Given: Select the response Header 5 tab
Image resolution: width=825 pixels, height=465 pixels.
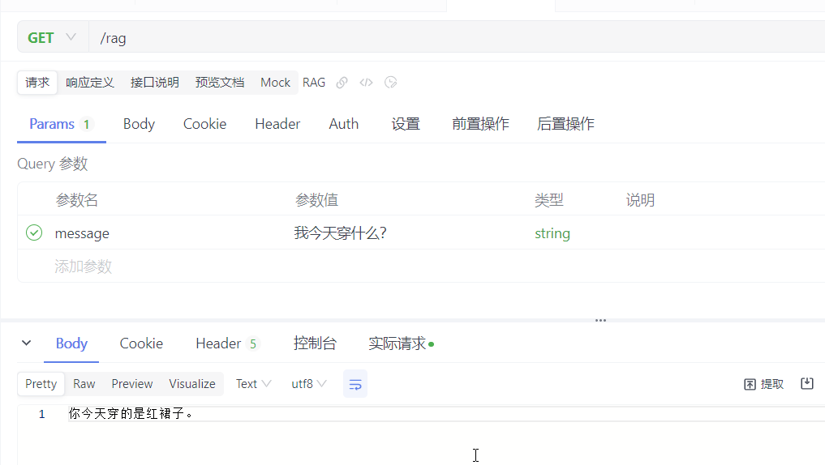Looking at the screenshot, I should click(227, 343).
